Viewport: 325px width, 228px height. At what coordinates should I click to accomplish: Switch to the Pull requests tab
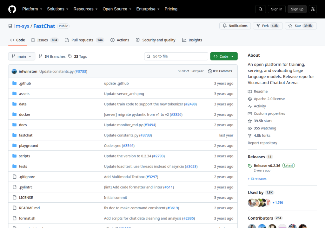click(84, 40)
